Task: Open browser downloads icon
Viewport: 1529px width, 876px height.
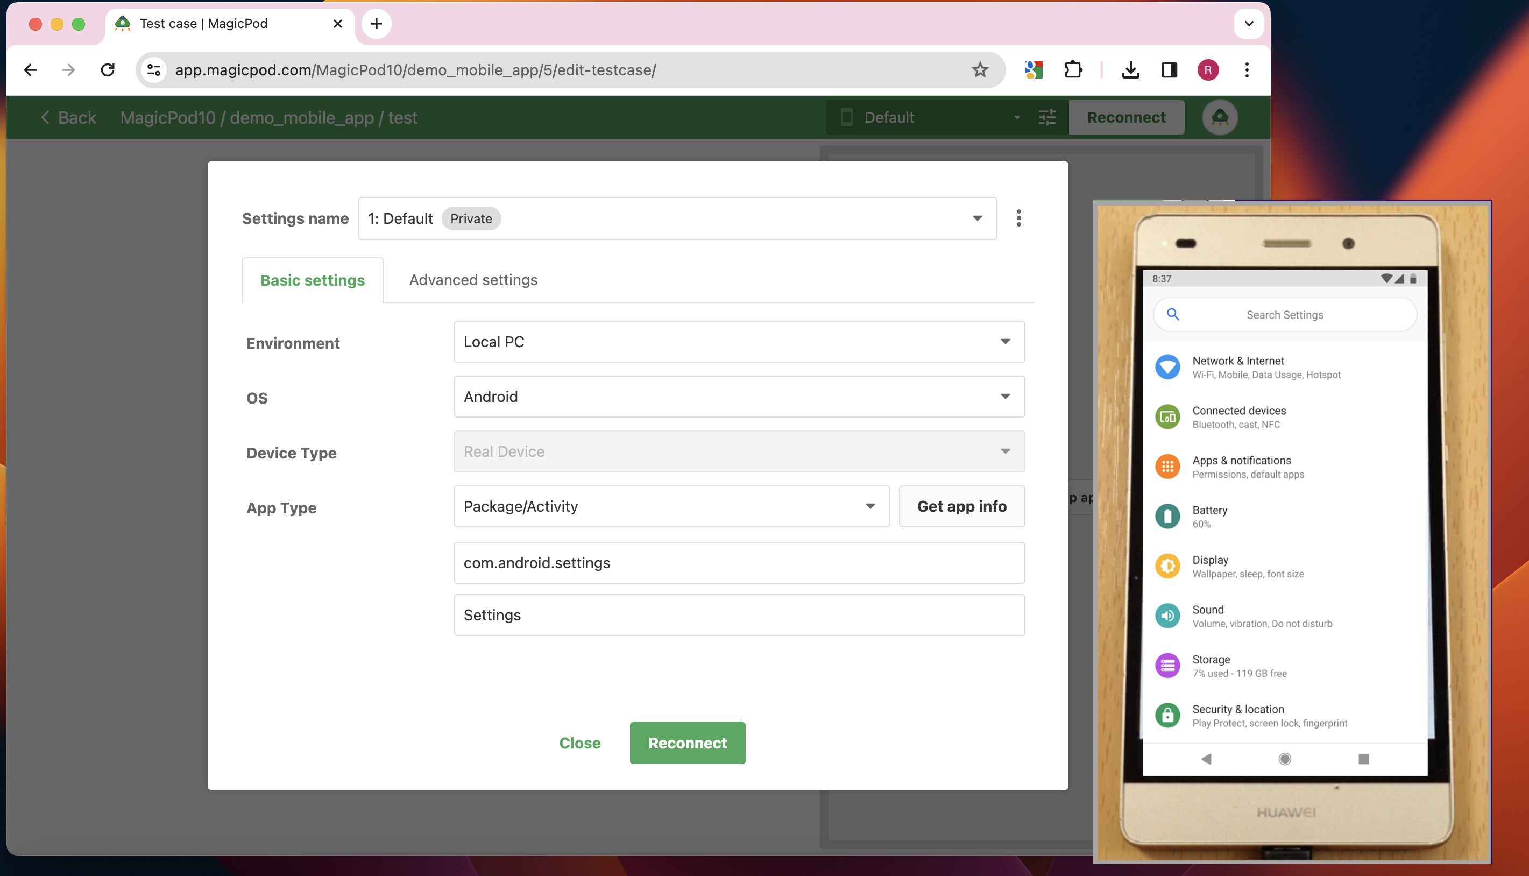Action: [x=1130, y=70]
